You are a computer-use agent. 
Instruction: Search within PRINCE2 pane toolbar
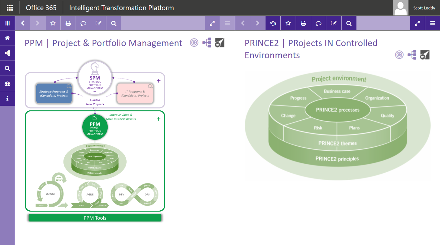tap(349, 23)
